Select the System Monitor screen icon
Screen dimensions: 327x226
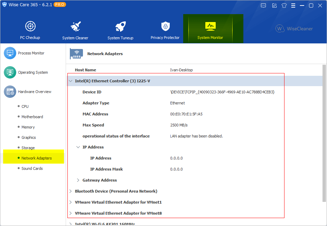click(x=211, y=26)
